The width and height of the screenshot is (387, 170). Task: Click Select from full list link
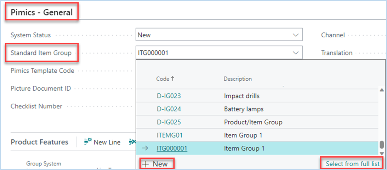352,164
